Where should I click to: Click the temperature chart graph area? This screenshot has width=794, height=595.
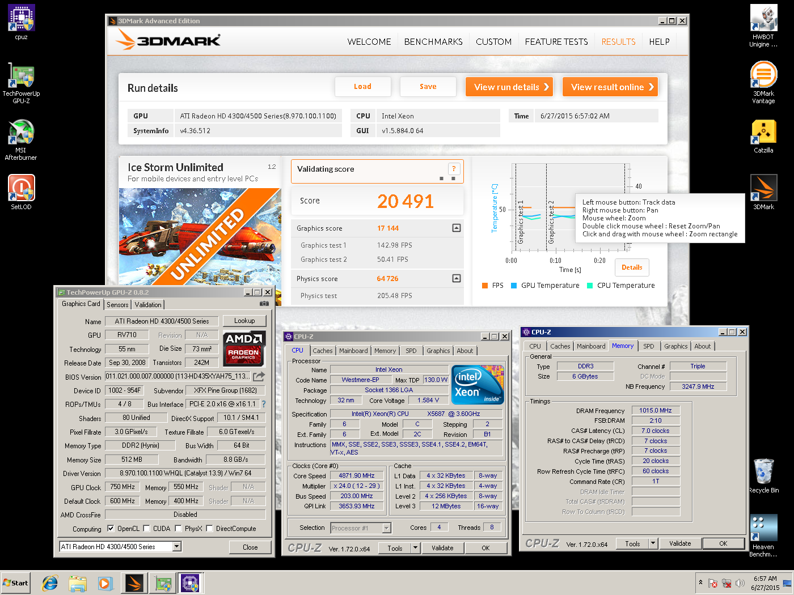(570, 209)
